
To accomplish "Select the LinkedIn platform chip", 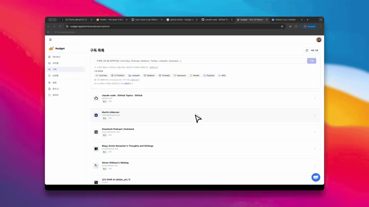I will point(134,75).
